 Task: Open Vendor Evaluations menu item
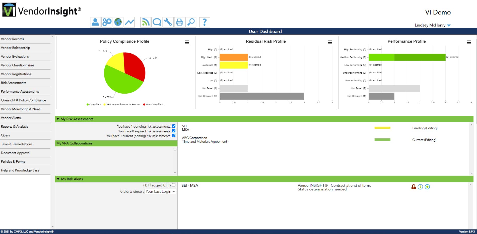(x=25, y=57)
